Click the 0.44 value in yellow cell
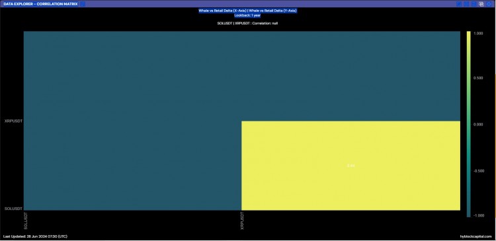496x241 pixels. 351,166
